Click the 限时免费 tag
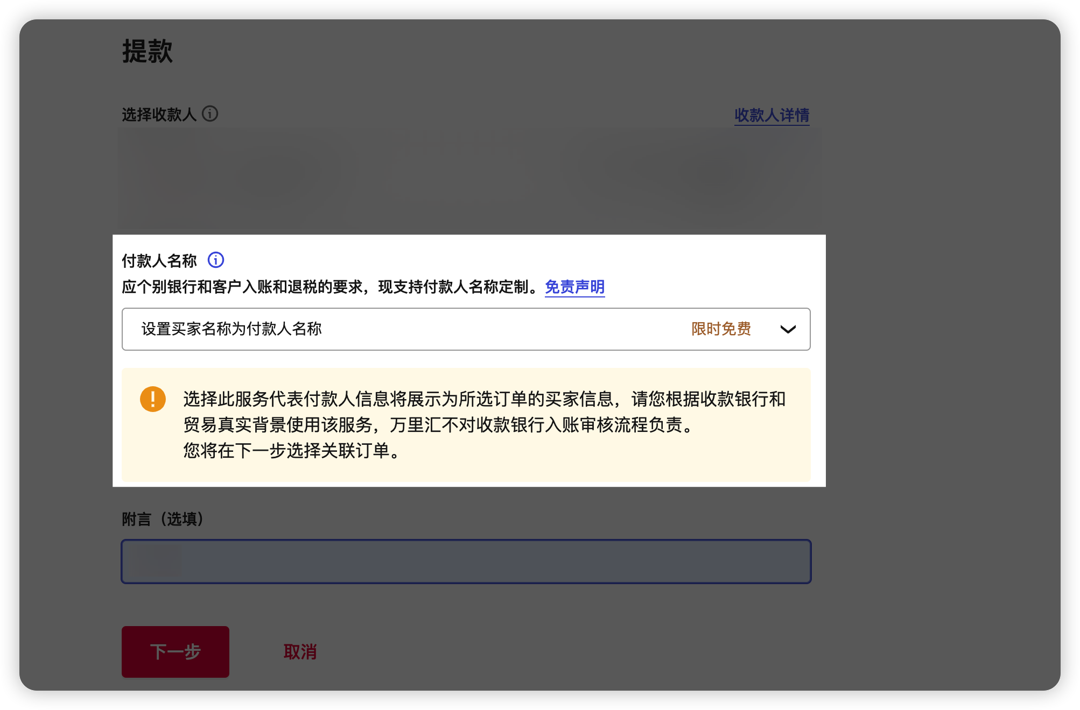Viewport: 1080px width, 710px height. (x=721, y=329)
